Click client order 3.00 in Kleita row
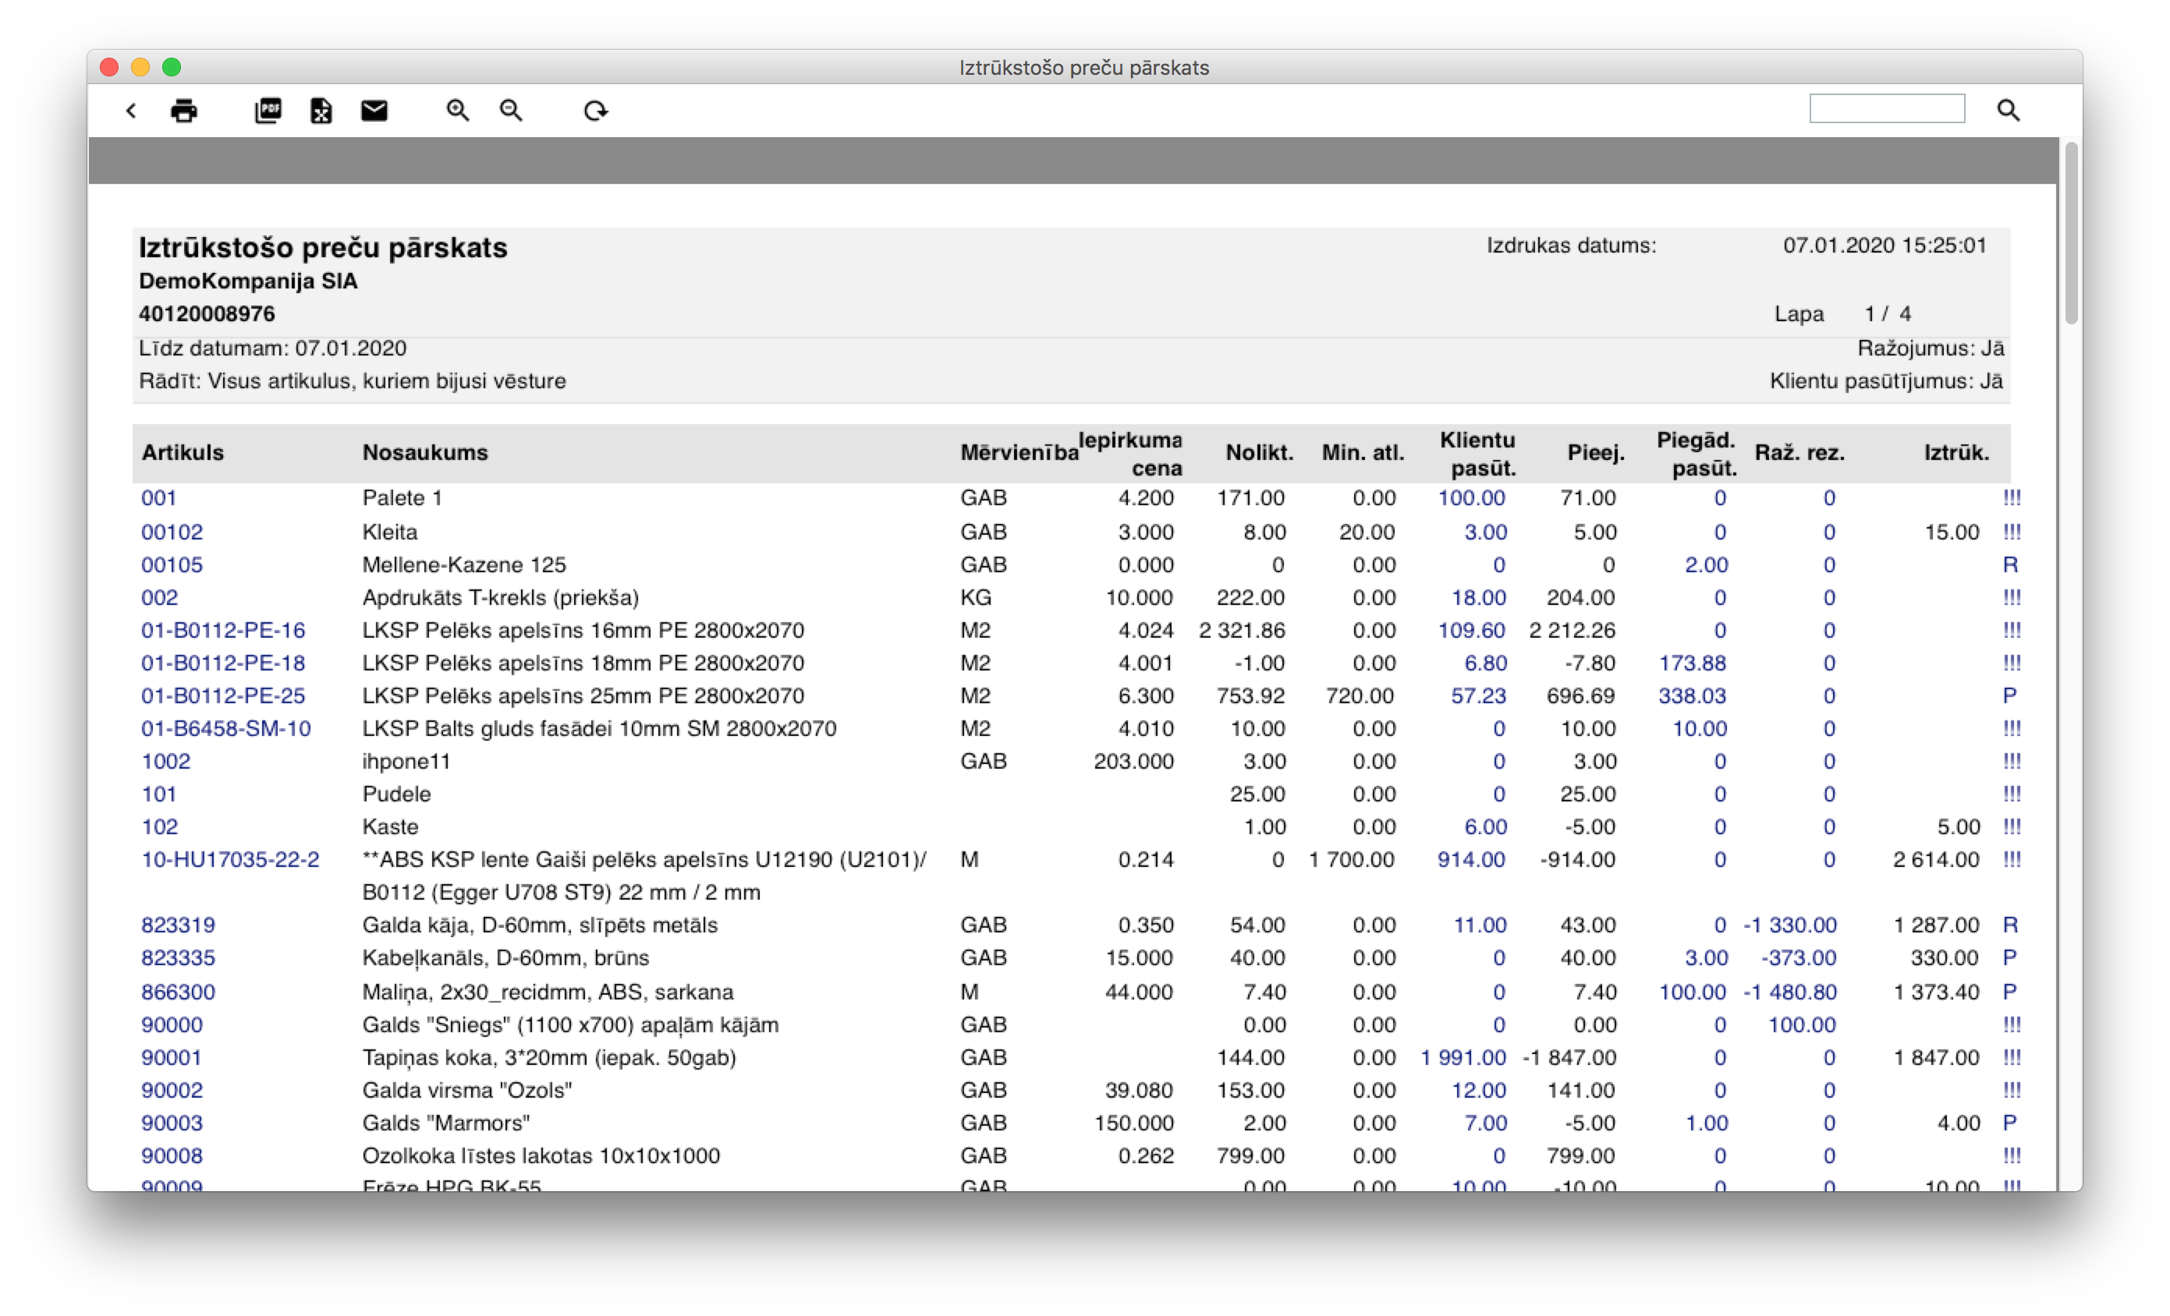 point(1486,532)
